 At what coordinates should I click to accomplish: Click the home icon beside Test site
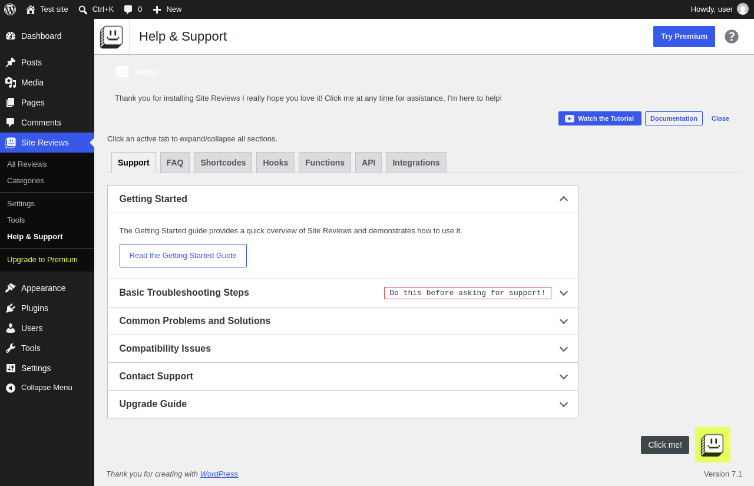[31, 9]
